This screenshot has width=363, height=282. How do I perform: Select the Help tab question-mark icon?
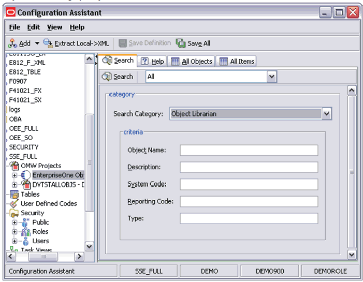point(144,61)
